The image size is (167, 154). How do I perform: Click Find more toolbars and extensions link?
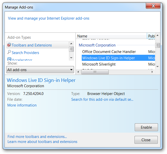[37, 137]
